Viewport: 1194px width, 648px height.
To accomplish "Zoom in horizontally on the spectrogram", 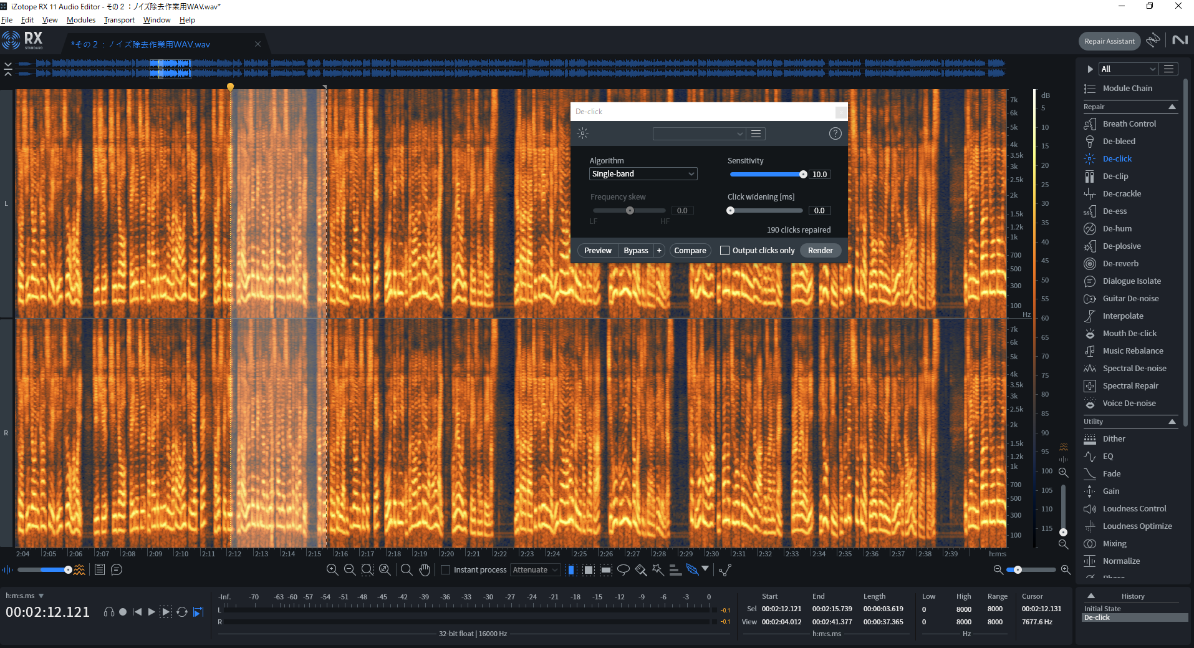I will click(1066, 569).
